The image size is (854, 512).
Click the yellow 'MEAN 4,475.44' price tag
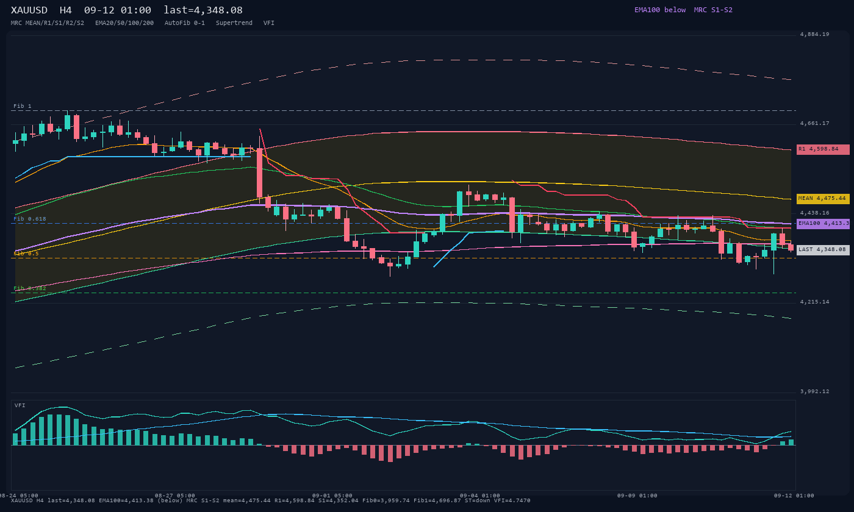[x=823, y=199]
